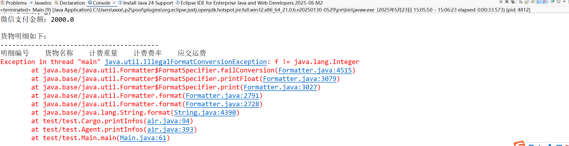Viewport: 569px width, 146px height.
Task: Toggle Show Console on standard output
Action: pyautogui.click(x=538, y=2)
